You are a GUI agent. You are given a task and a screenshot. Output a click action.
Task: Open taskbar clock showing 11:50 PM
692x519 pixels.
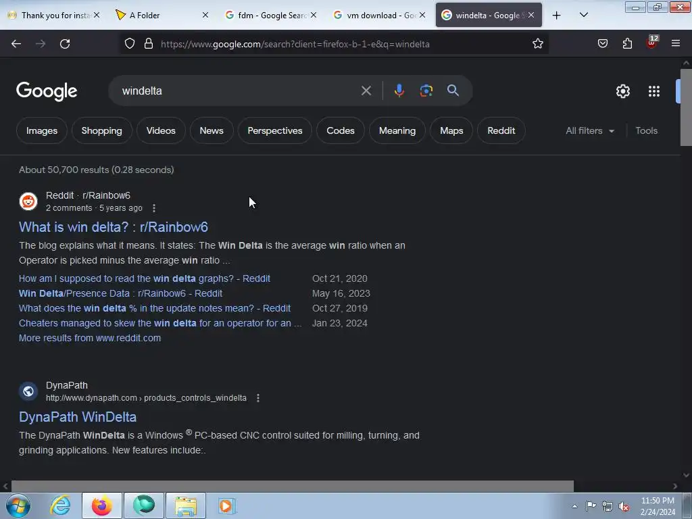[x=658, y=506]
